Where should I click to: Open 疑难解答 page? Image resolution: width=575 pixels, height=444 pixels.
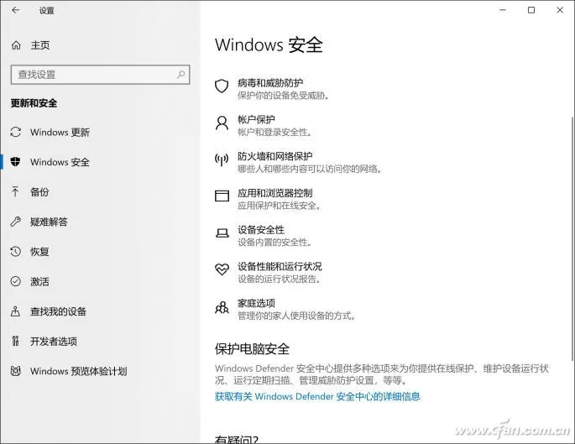(50, 222)
